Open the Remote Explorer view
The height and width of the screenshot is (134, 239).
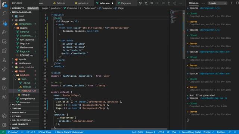tap(4, 41)
